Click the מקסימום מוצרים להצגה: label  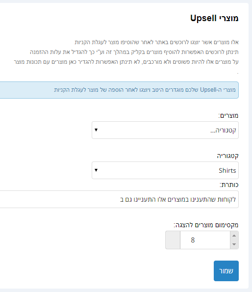(x=206, y=225)
